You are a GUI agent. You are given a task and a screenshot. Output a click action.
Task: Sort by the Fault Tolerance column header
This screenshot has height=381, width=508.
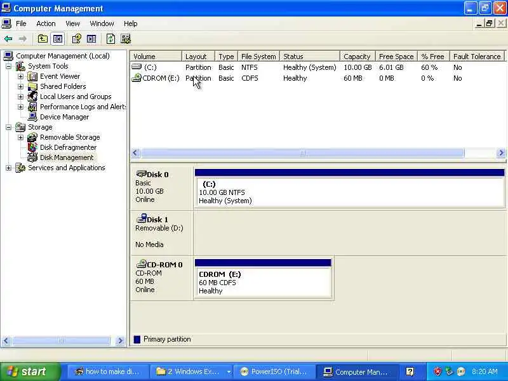(478, 56)
